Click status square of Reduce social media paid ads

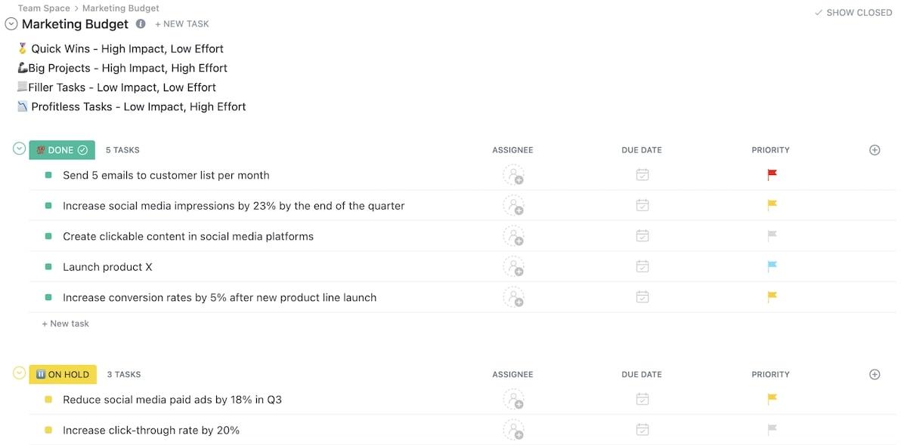coord(48,400)
